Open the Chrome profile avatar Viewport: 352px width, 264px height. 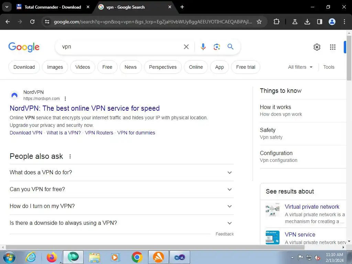coord(332,22)
